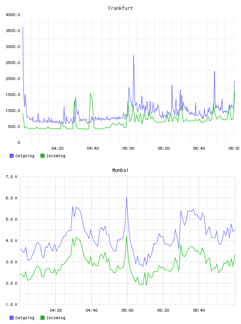Click the 06:00 time label on Frankfurt chart
241x324 pixels.
point(234,148)
